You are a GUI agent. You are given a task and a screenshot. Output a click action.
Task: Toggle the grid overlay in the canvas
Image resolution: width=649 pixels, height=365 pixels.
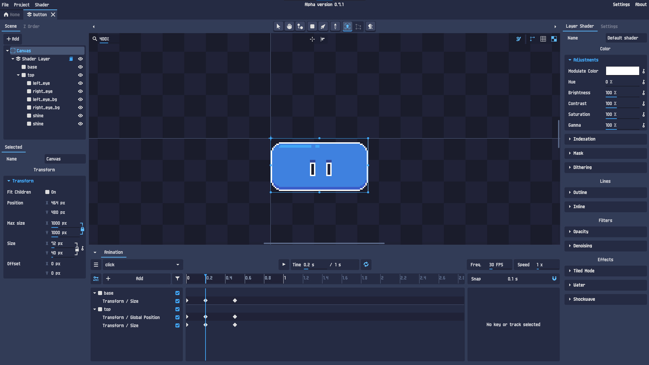click(543, 39)
